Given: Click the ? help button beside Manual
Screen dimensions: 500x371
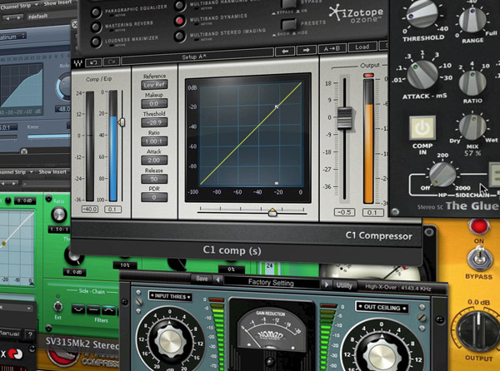Looking at the screenshot, I should point(30,334).
